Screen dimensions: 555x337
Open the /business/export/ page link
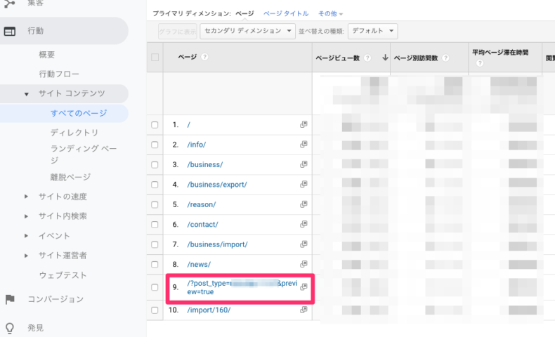click(217, 185)
